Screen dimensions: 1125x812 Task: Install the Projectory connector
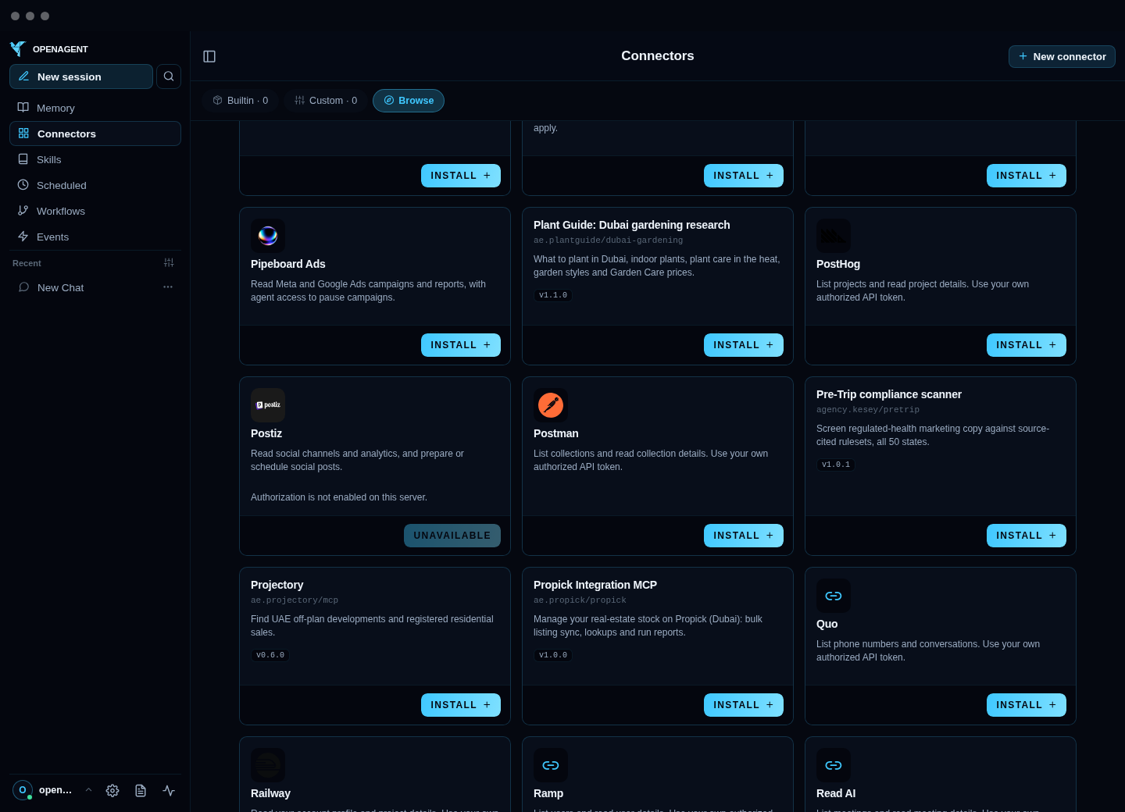tap(461, 705)
